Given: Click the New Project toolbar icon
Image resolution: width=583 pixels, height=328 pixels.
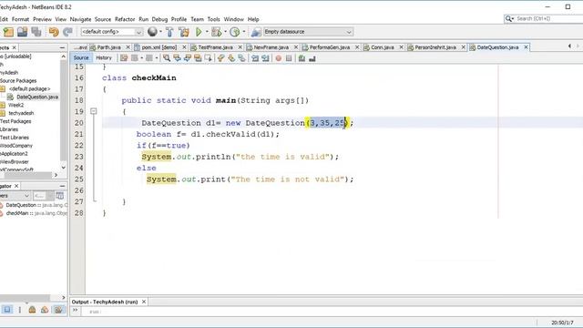Looking at the screenshot, I should click(8, 32).
